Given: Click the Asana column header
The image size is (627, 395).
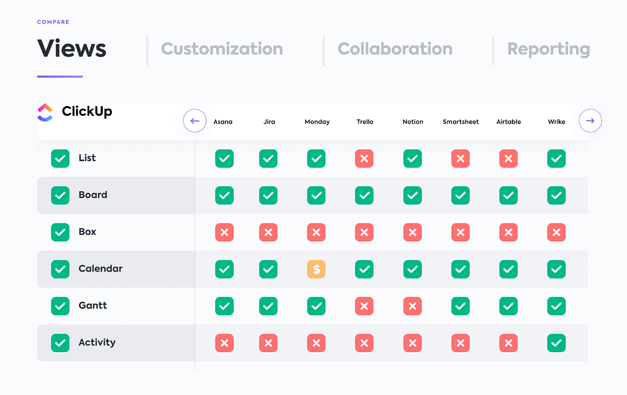Looking at the screenshot, I should pyautogui.click(x=223, y=121).
